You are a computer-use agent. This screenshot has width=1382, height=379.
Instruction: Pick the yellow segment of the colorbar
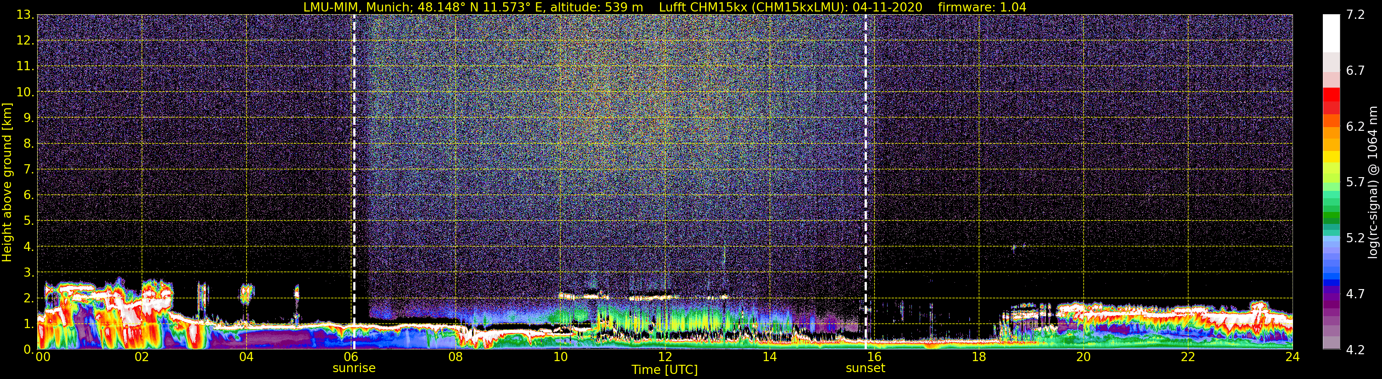[1331, 156]
